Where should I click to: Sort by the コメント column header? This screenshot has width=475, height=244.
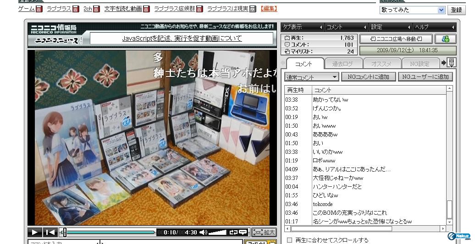379,90
